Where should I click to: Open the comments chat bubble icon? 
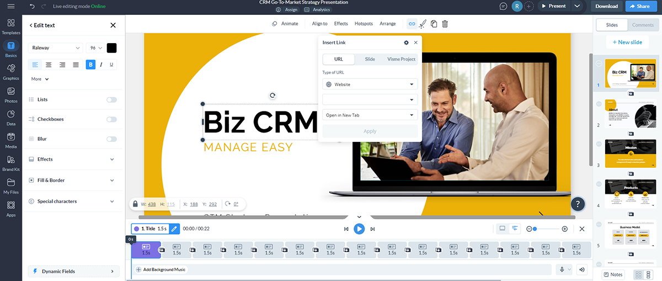point(503,6)
